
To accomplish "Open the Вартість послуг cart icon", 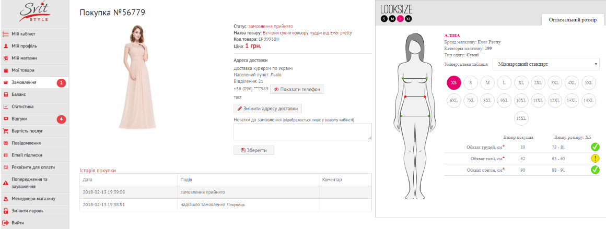I will [x=6, y=130].
